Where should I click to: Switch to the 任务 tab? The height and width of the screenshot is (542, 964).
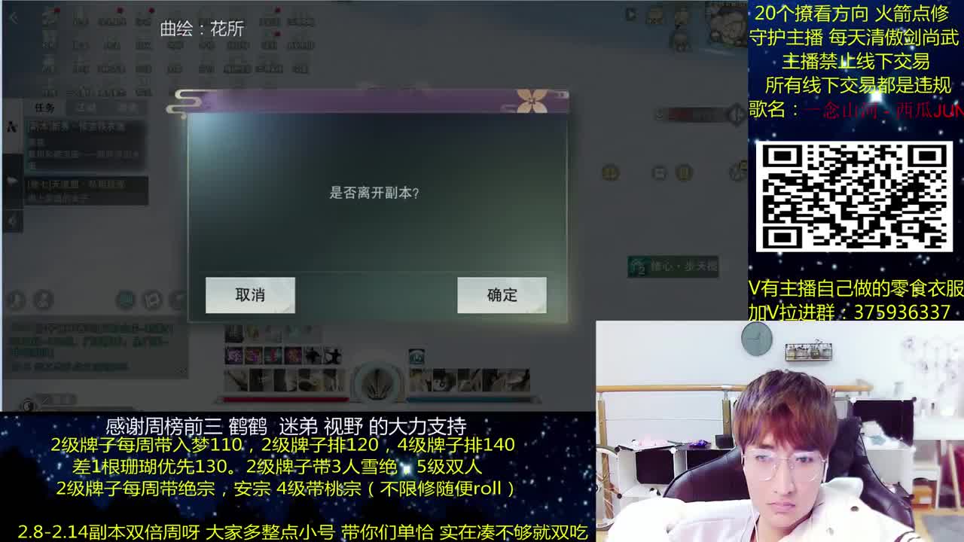[x=44, y=108]
